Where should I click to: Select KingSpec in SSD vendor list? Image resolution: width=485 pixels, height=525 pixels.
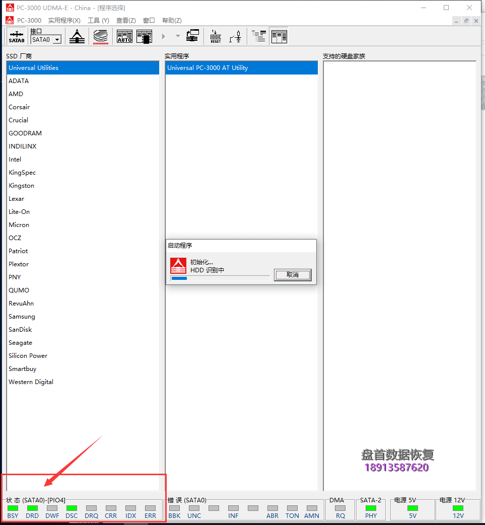coord(83,173)
